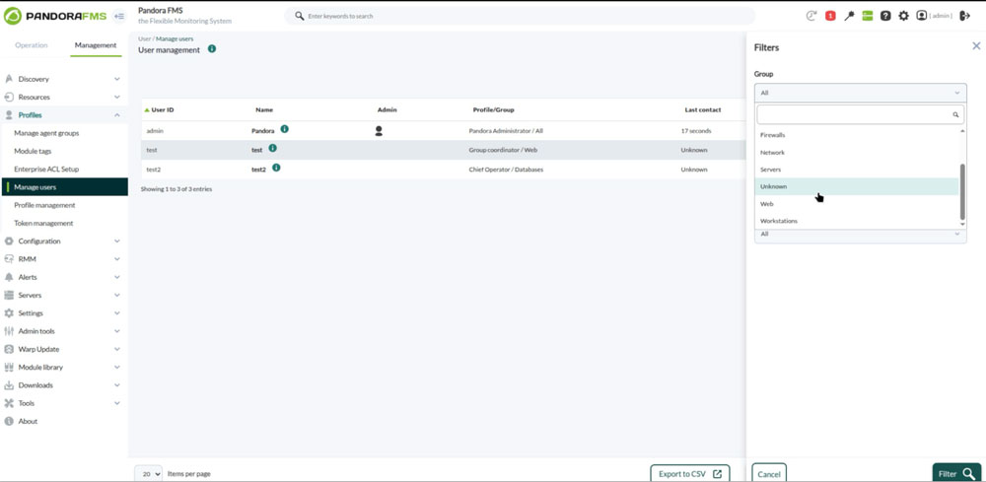Sort by Last contact column
Image resolution: width=986 pixels, height=482 pixels.
702,110
